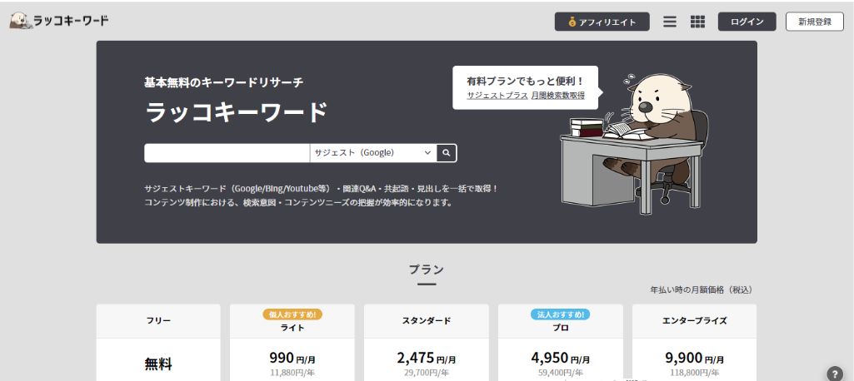
Task: Click the 個人おすすめ! badge
Action: click(x=292, y=314)
